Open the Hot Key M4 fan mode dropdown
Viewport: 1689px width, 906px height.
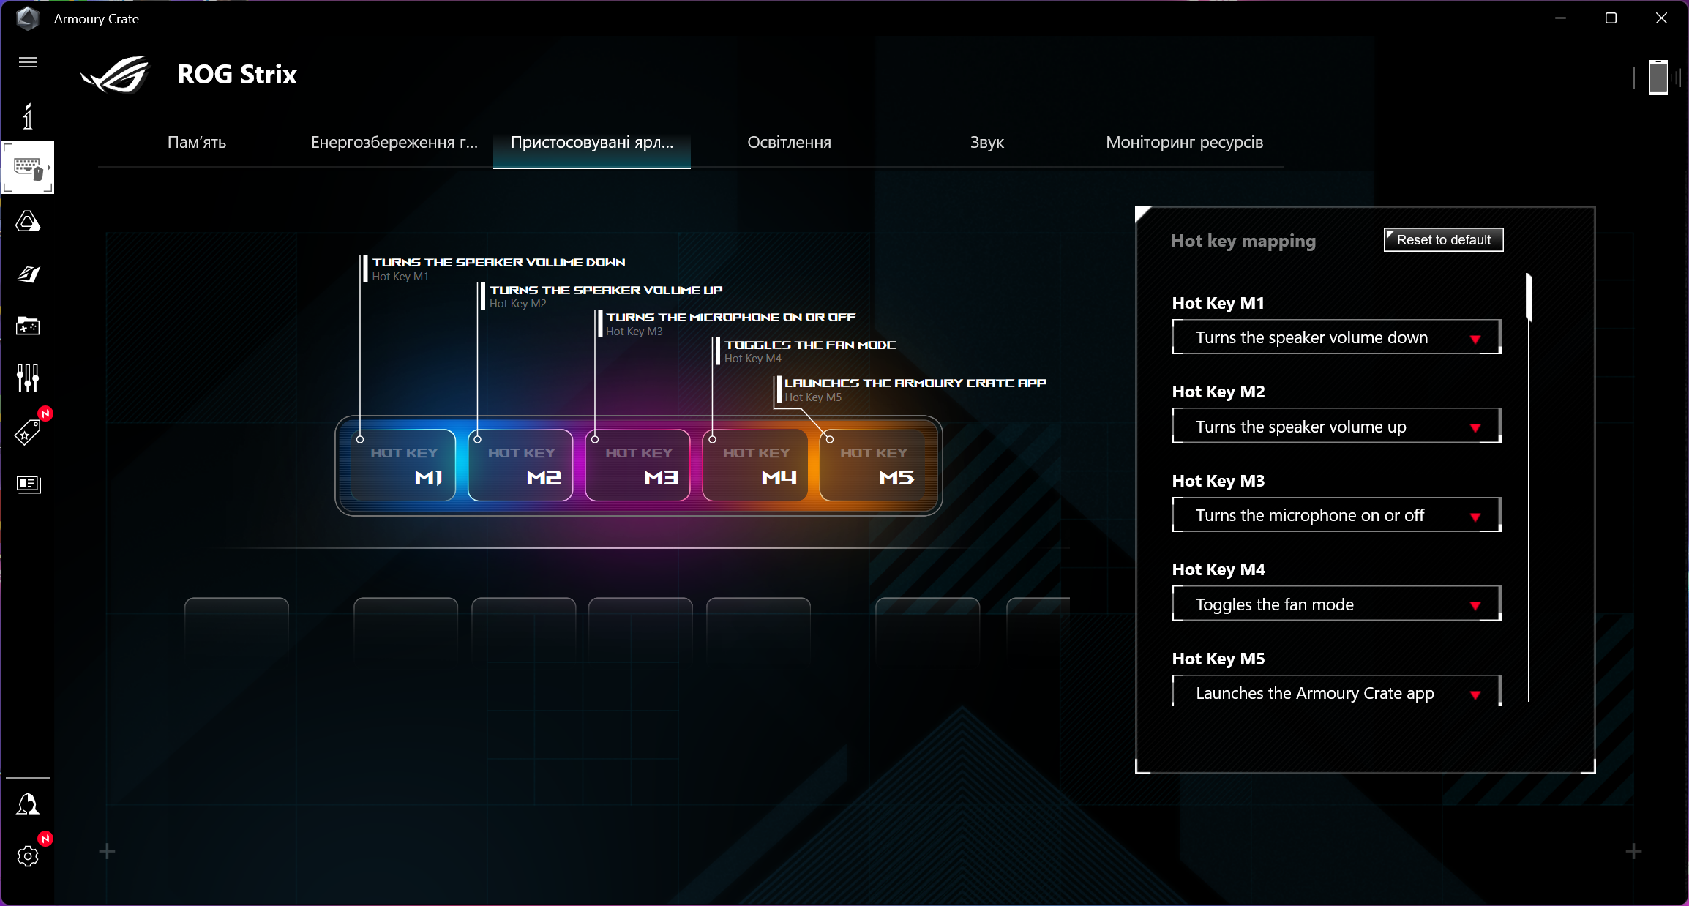point(1336,604)
